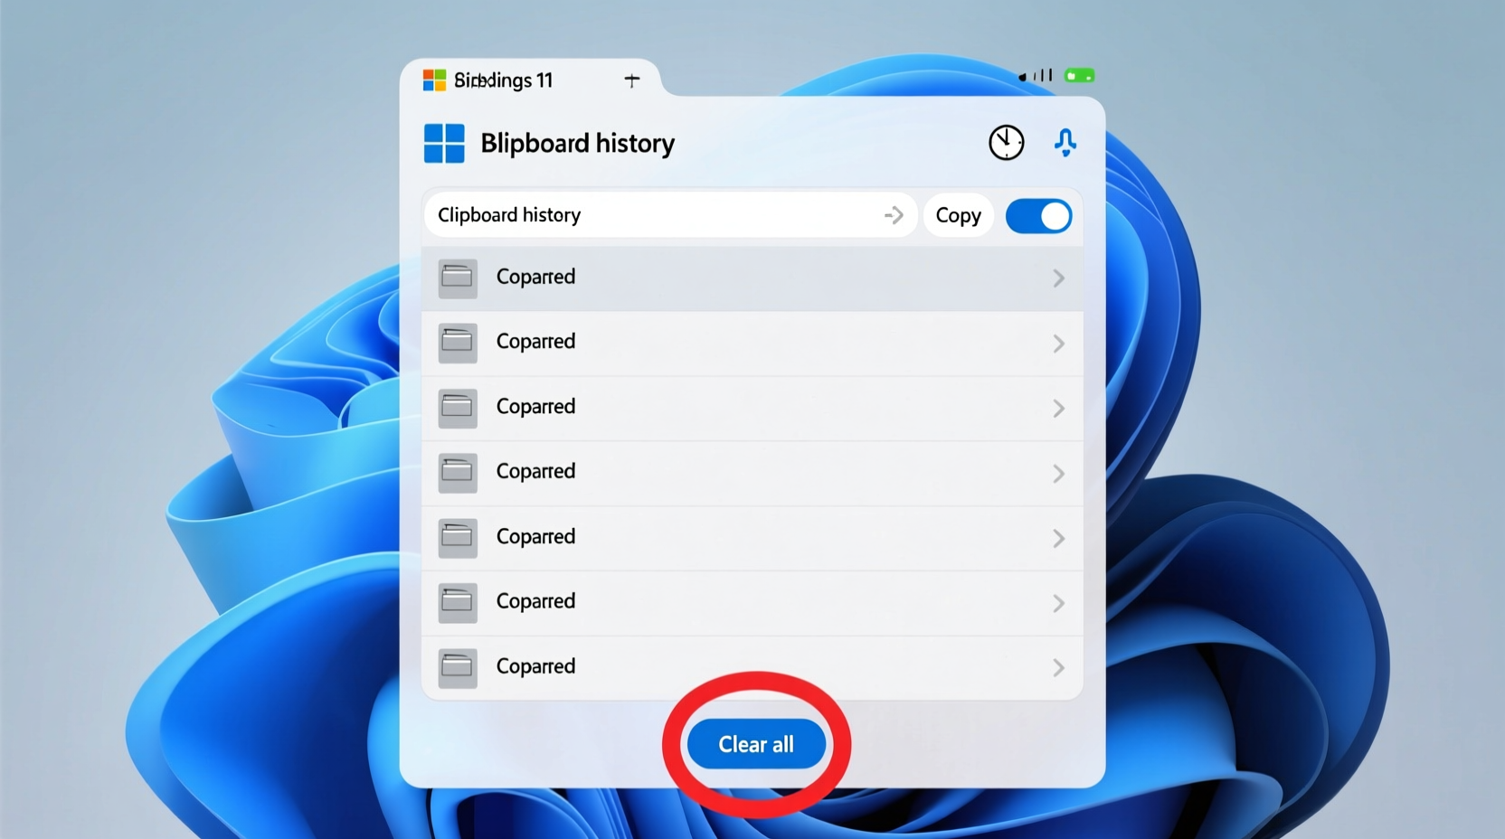This screenshot has height=839, width=1505.
Task: Click inside the Clipboard history search field
Action: tap(633, 215)
